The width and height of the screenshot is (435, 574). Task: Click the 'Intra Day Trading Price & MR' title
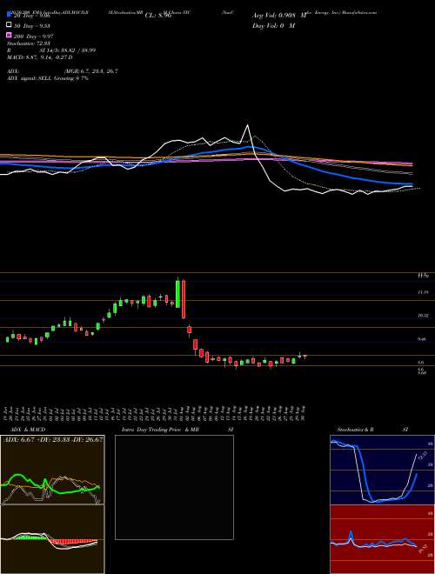tap(161, 430)
